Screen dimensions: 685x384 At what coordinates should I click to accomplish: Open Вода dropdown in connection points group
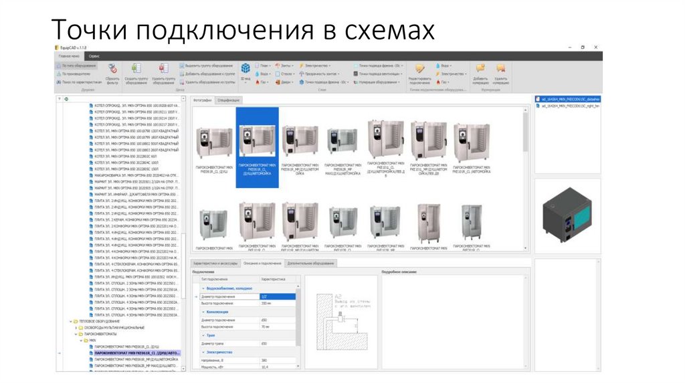pyautogui.click(x=444, y=66)
